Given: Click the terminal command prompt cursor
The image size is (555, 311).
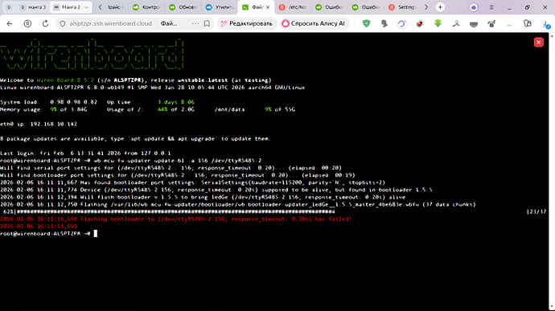Looking at the screenshot, I should tap(95, 234).
